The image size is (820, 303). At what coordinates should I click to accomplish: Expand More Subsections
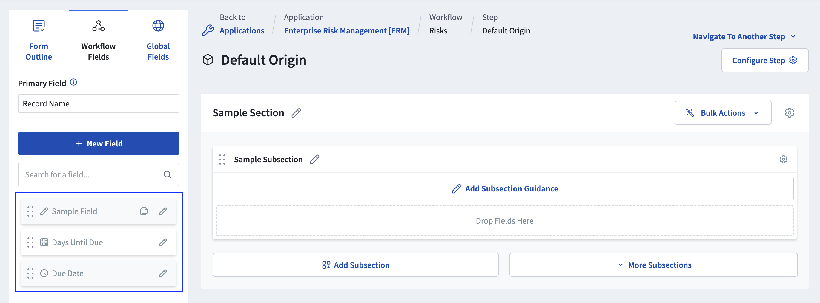[654, 265]
